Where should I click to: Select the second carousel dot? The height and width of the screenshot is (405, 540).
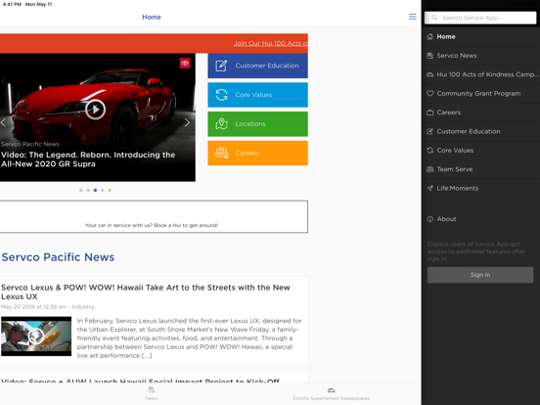click(88, 190)
